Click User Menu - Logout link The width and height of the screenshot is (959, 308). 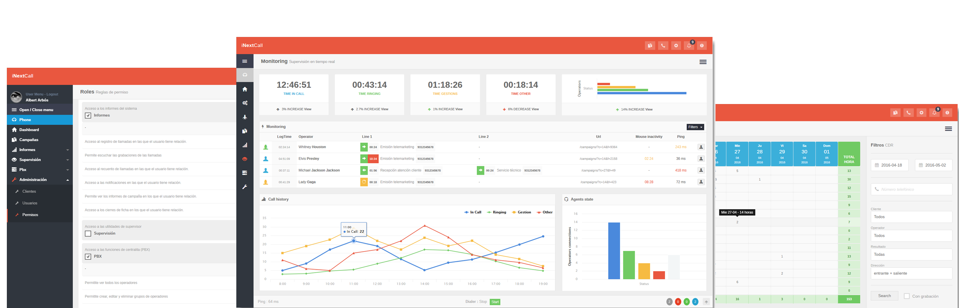click(42, 94)
